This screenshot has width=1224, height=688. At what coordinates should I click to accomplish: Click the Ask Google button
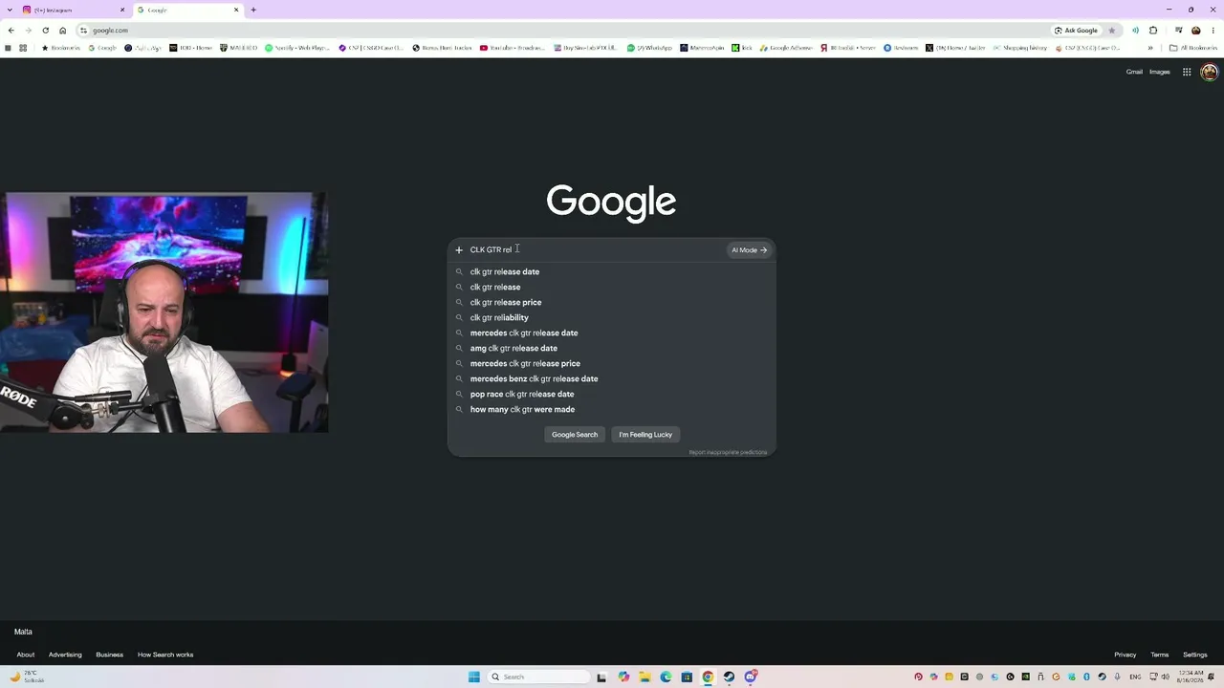(x=1076, y=31)
